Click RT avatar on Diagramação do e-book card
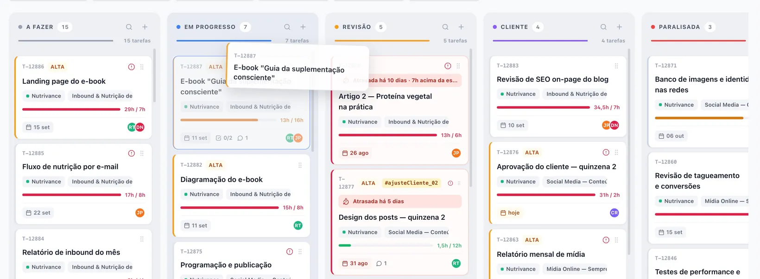The height and width of the screenshot is (279, 760). tap(298, 225)
